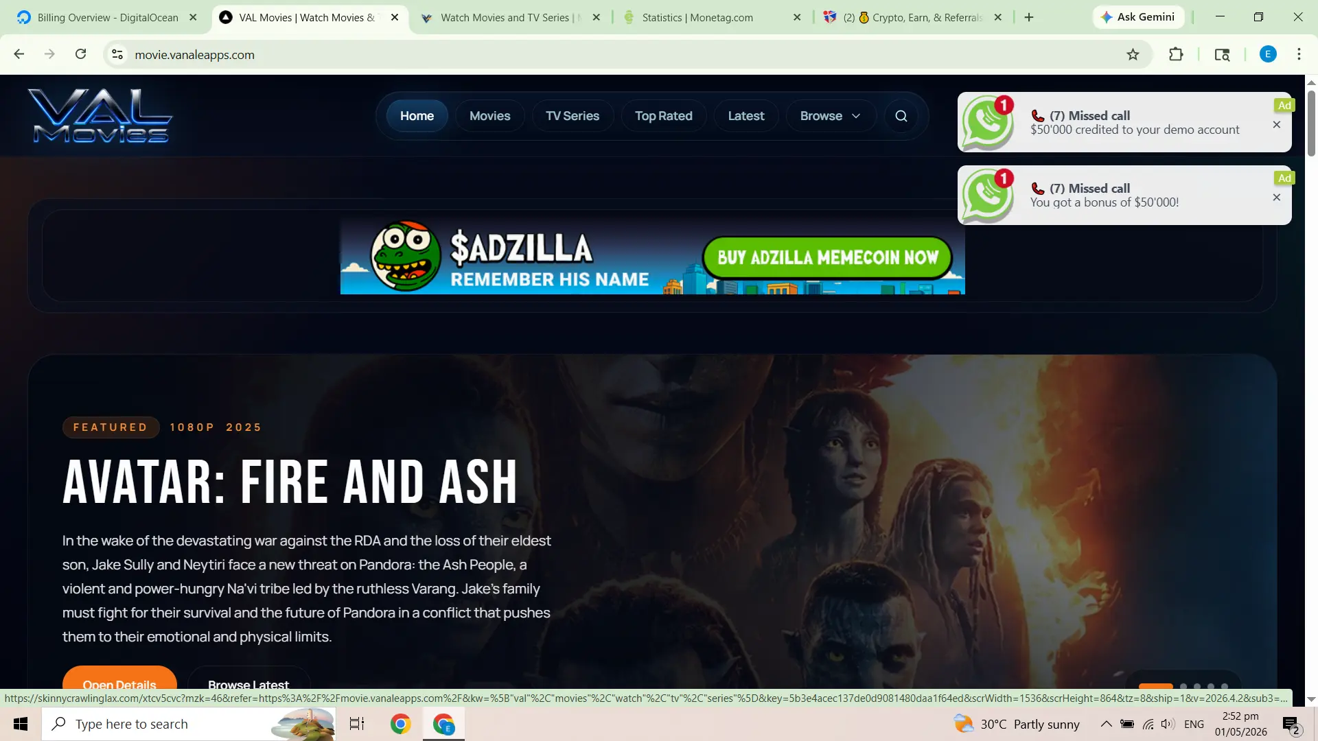Switch to Crypto, Earn, & Referrals tab
Screen dimensions: 1318x741
913,17
